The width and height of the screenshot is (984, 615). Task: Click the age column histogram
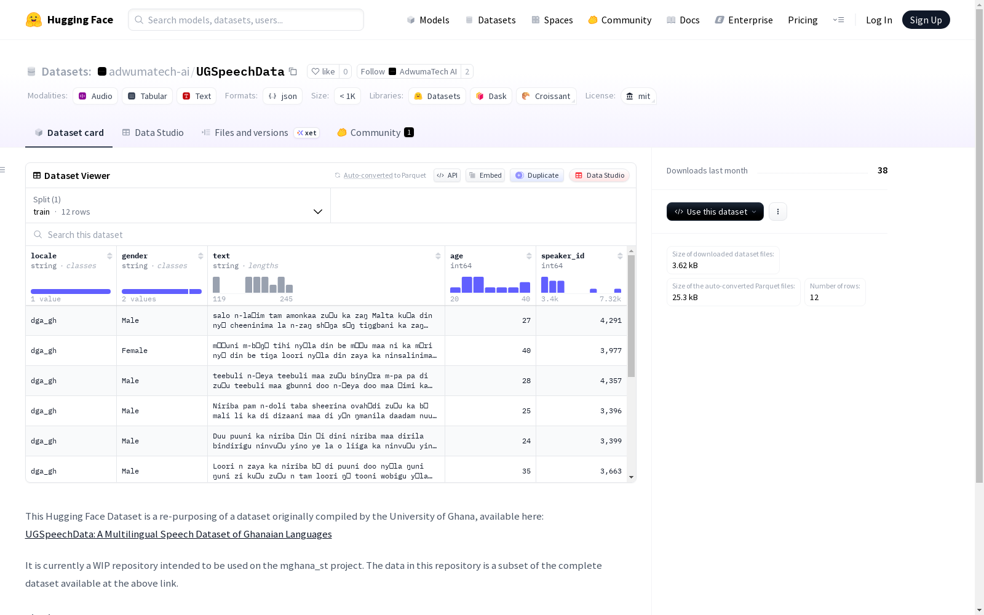coord(490,285)
